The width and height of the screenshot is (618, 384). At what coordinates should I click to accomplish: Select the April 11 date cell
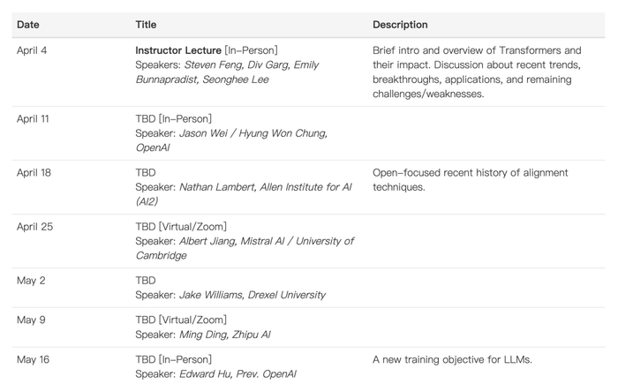[x=34, y=118]
